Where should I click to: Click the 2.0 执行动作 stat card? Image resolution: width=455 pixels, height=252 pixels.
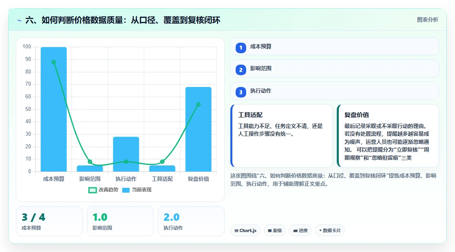click(191, 221)
